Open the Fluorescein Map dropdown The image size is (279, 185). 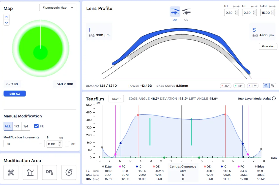(58, 8)
